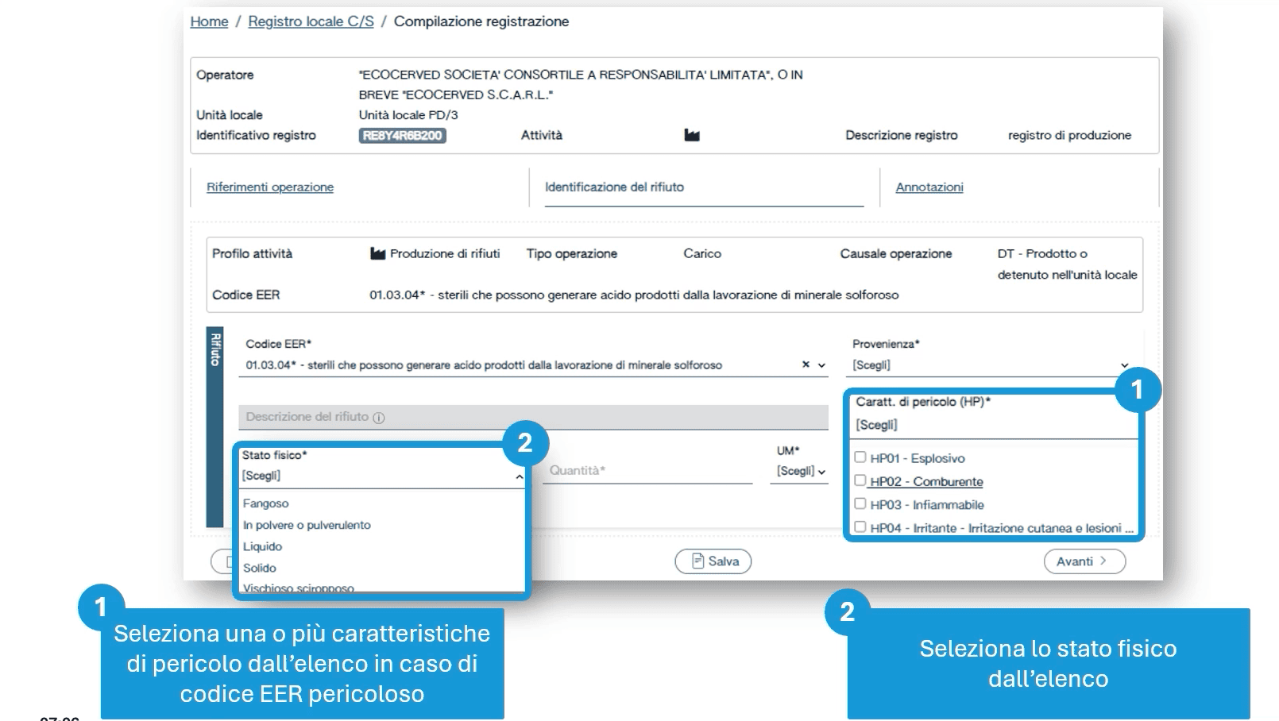Enable the HP02 - Comburente checkbox
Screen dimensions: 1279x721
click(860, 480)
